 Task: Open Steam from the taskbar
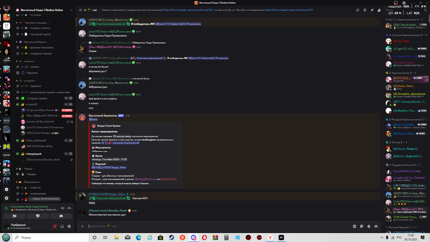(172, 238)
